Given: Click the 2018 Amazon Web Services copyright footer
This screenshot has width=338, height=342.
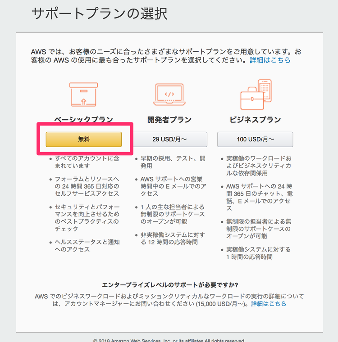Looking at the screenshot, I should pyautogui.click(x=169, y=340).
